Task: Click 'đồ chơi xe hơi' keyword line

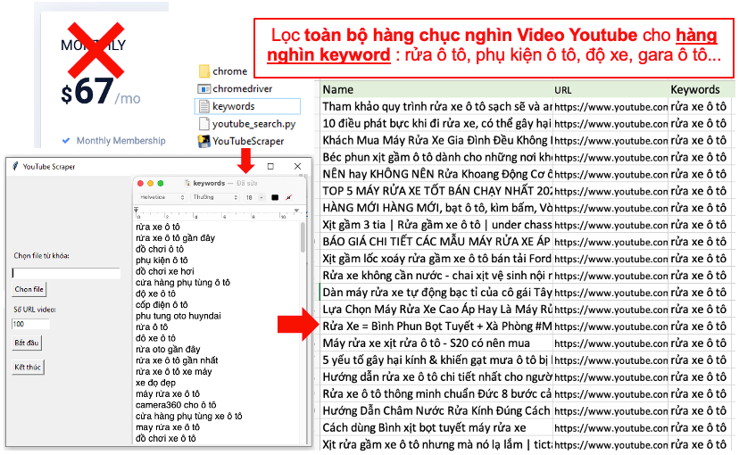Action: coord(164,271)
